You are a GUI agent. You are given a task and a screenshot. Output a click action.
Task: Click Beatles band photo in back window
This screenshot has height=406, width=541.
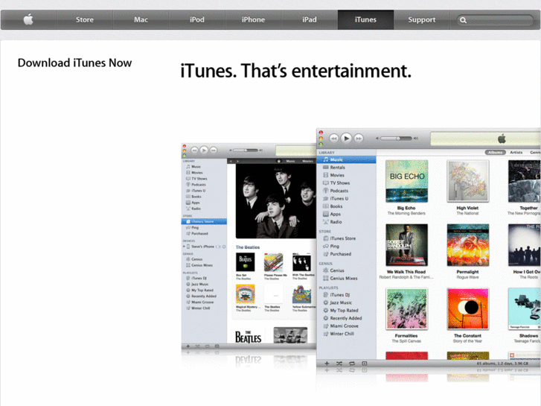click(x=276, y=200)
